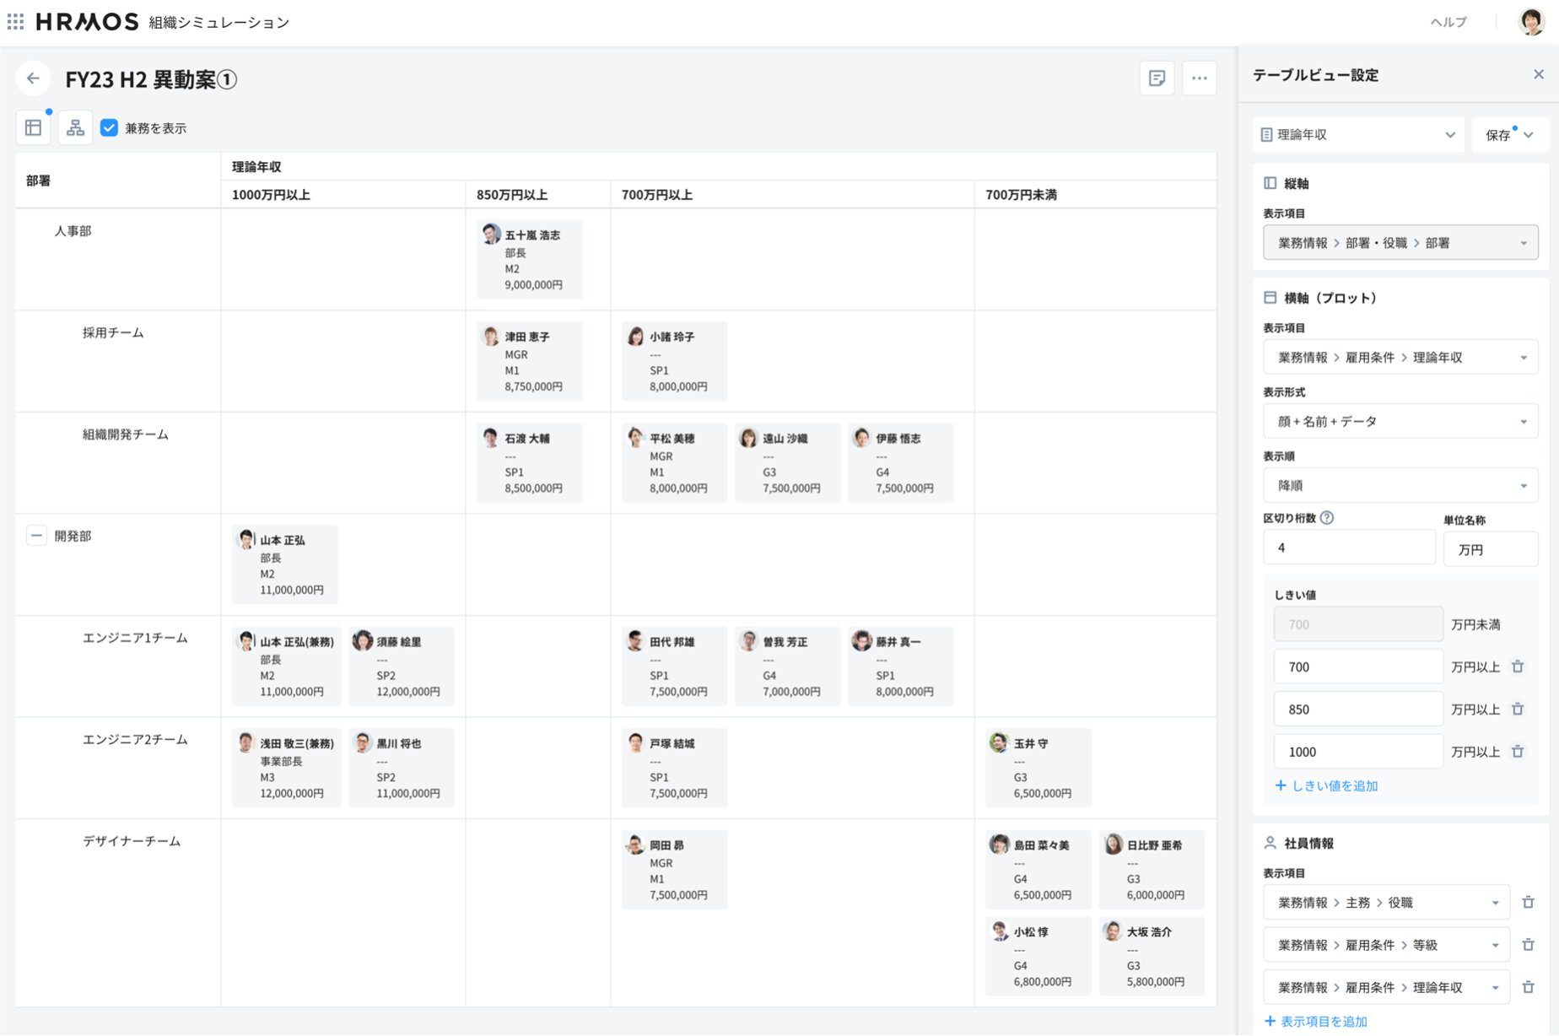Screen dimensions: 1559x1036
Task: Open the notes/comment icon
Action: coord(1157,78)
